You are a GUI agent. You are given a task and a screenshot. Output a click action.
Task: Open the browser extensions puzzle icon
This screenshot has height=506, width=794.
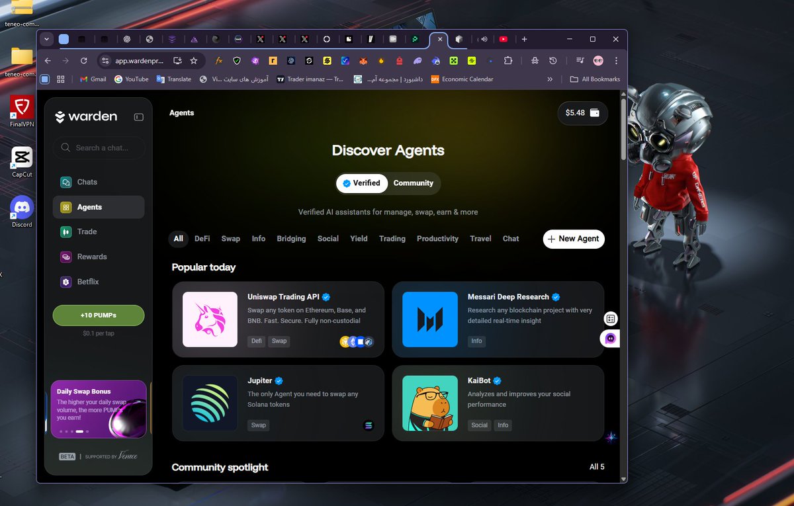click(x=508, y=60)
